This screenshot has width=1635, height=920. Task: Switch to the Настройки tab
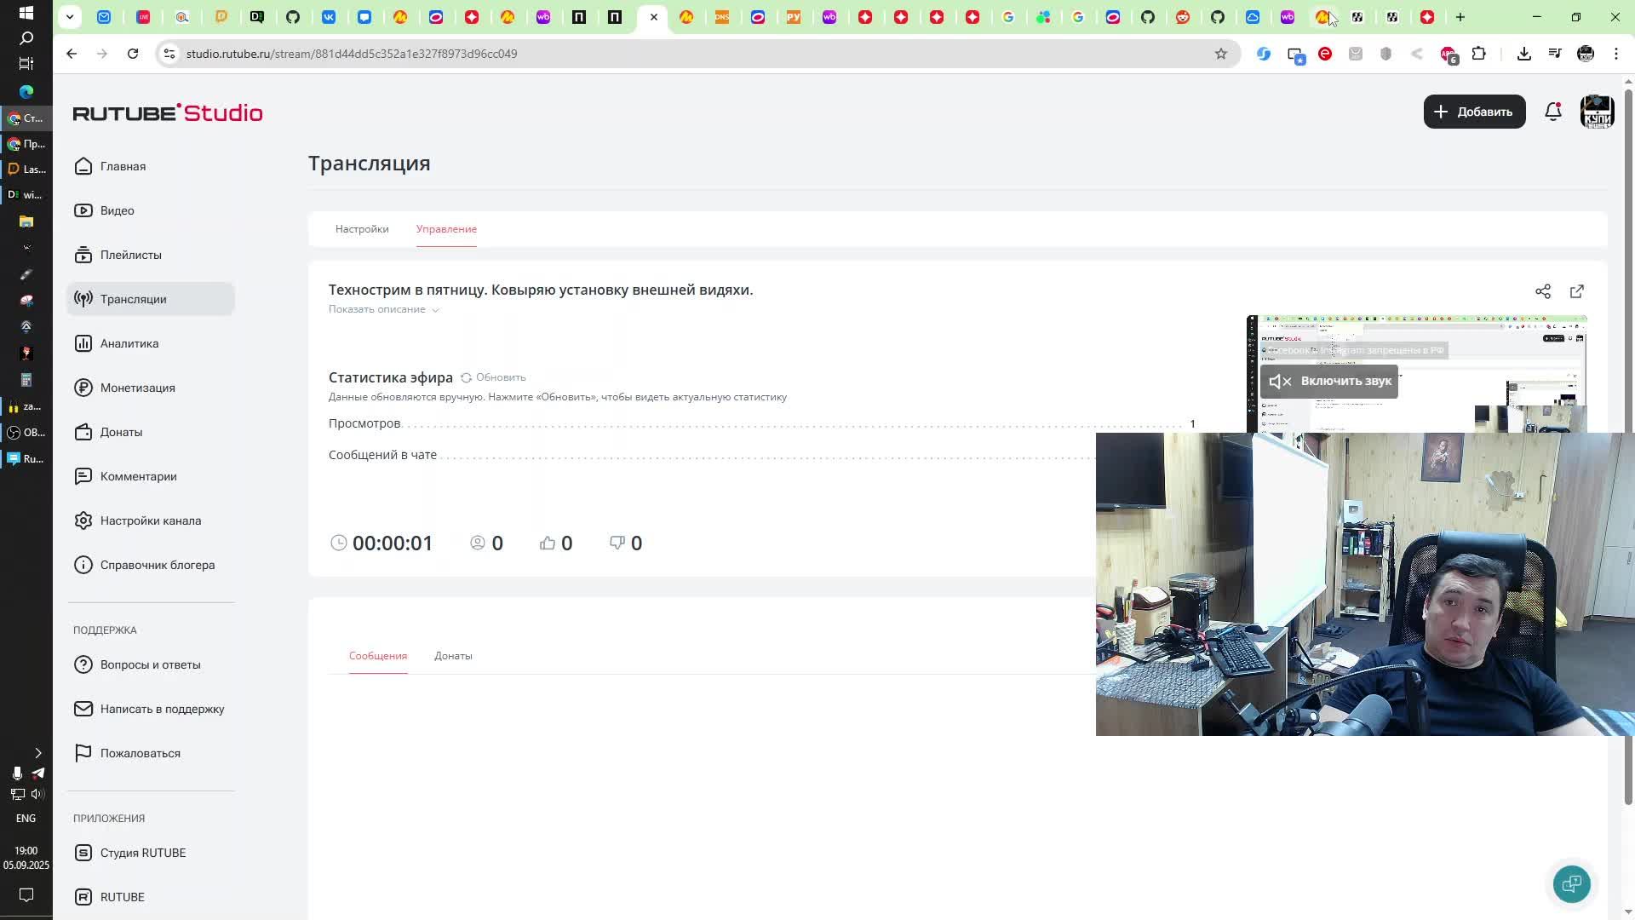point(362,229)
